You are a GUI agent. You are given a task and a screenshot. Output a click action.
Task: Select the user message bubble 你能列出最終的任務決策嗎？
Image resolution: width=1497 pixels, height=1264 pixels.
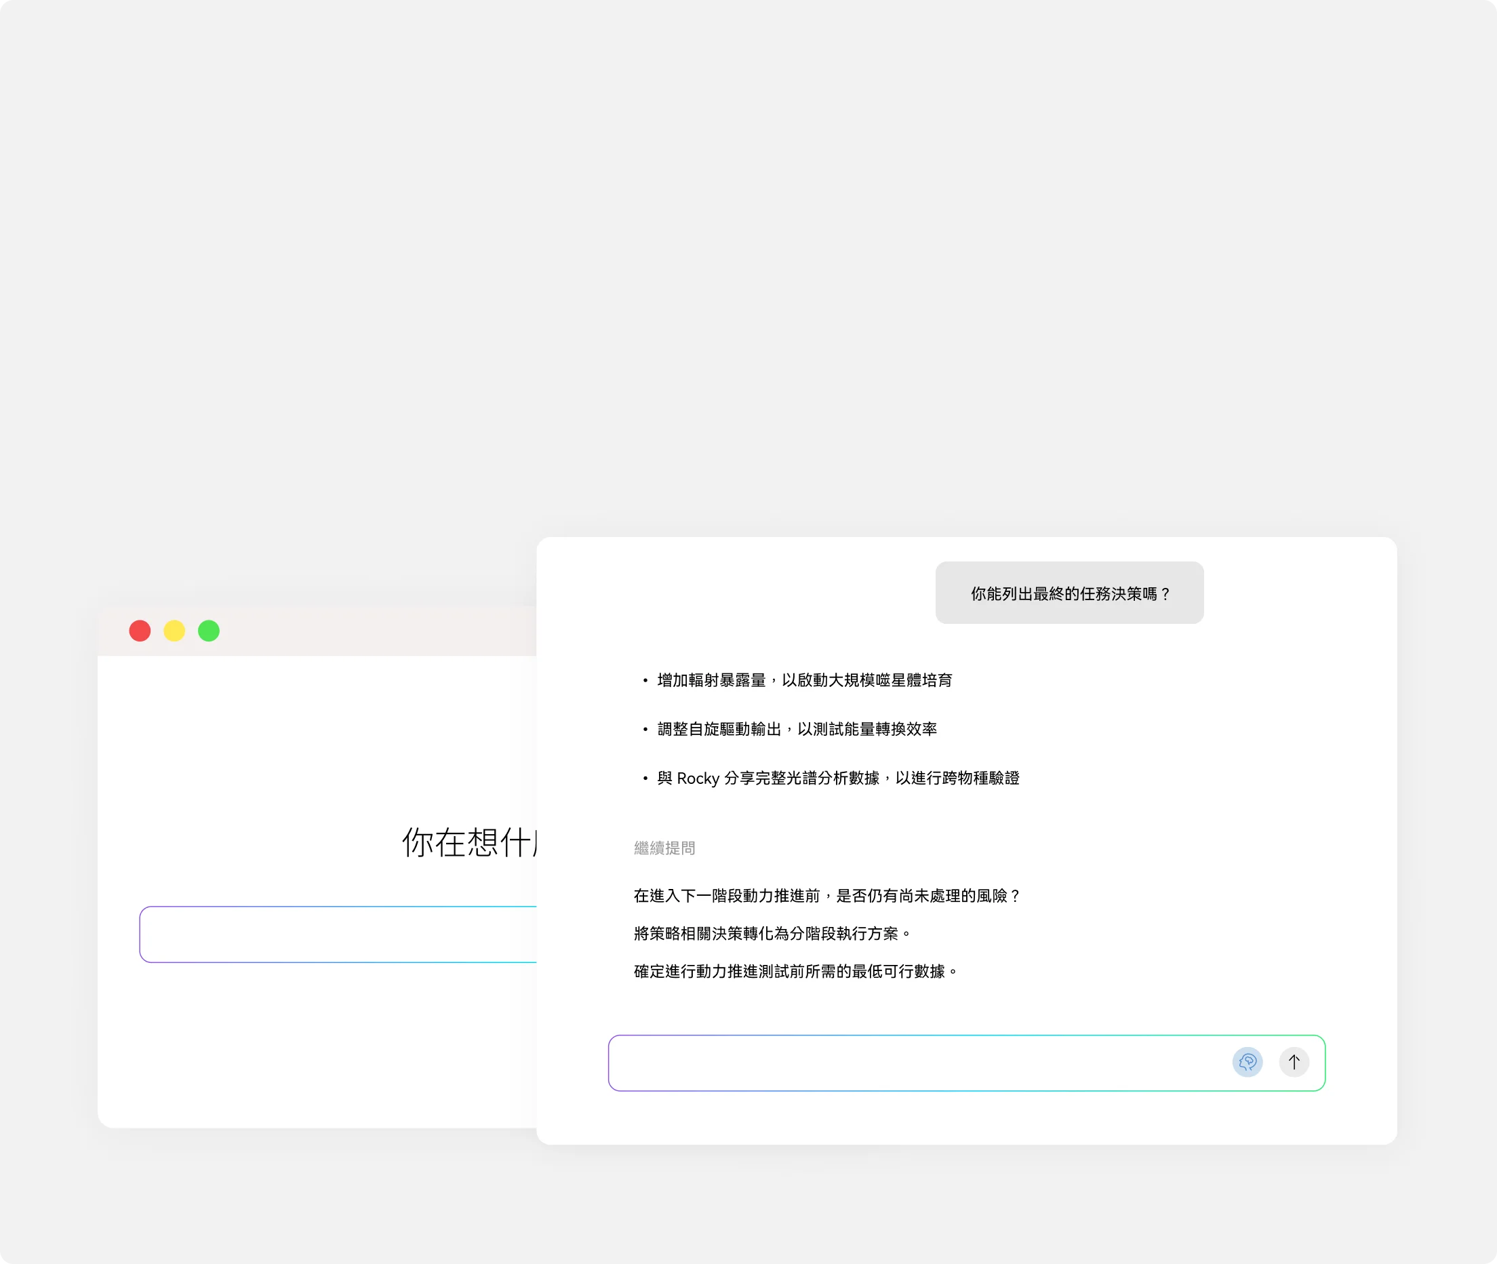click(1069, 593)
